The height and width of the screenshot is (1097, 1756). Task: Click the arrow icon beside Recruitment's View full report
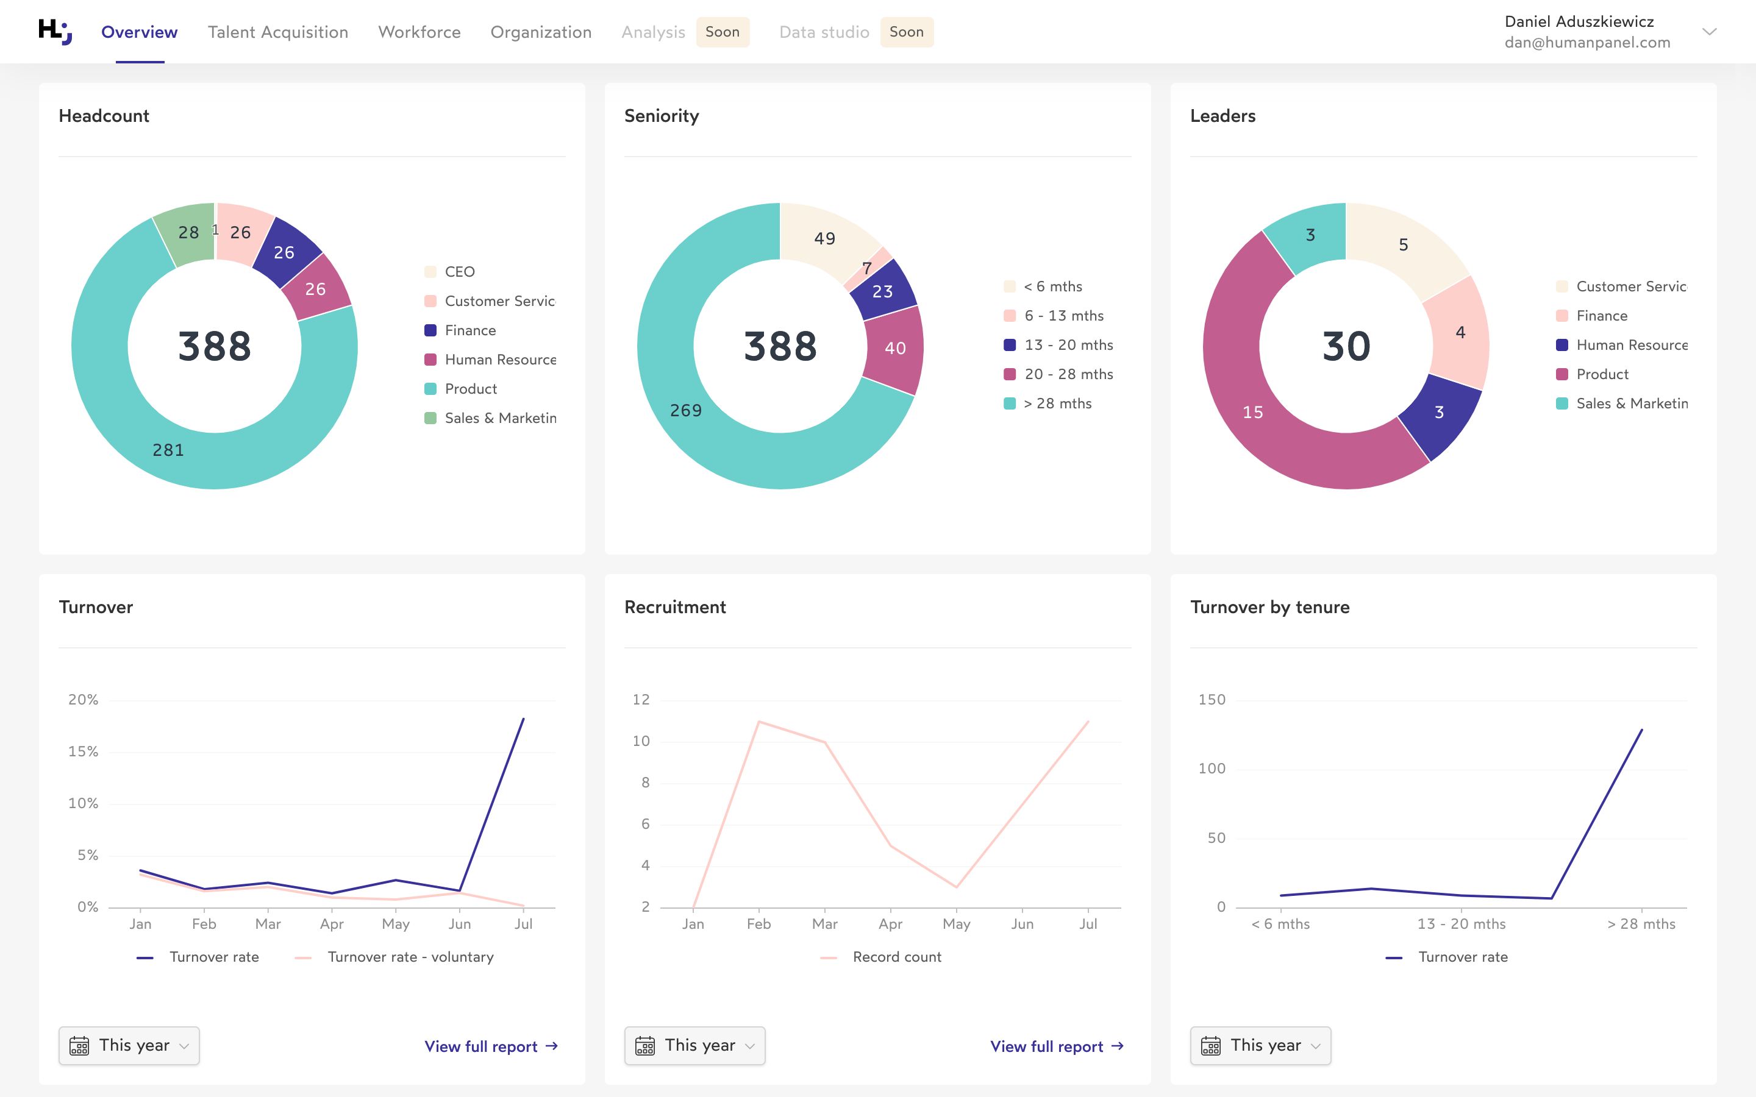coord(1118,1046)
